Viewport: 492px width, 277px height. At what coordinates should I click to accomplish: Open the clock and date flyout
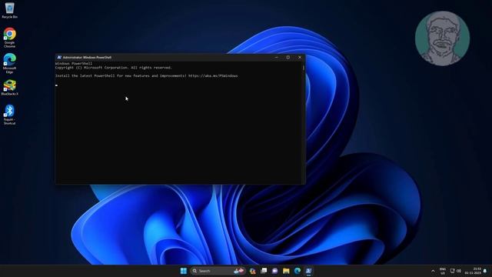(474, 271)
